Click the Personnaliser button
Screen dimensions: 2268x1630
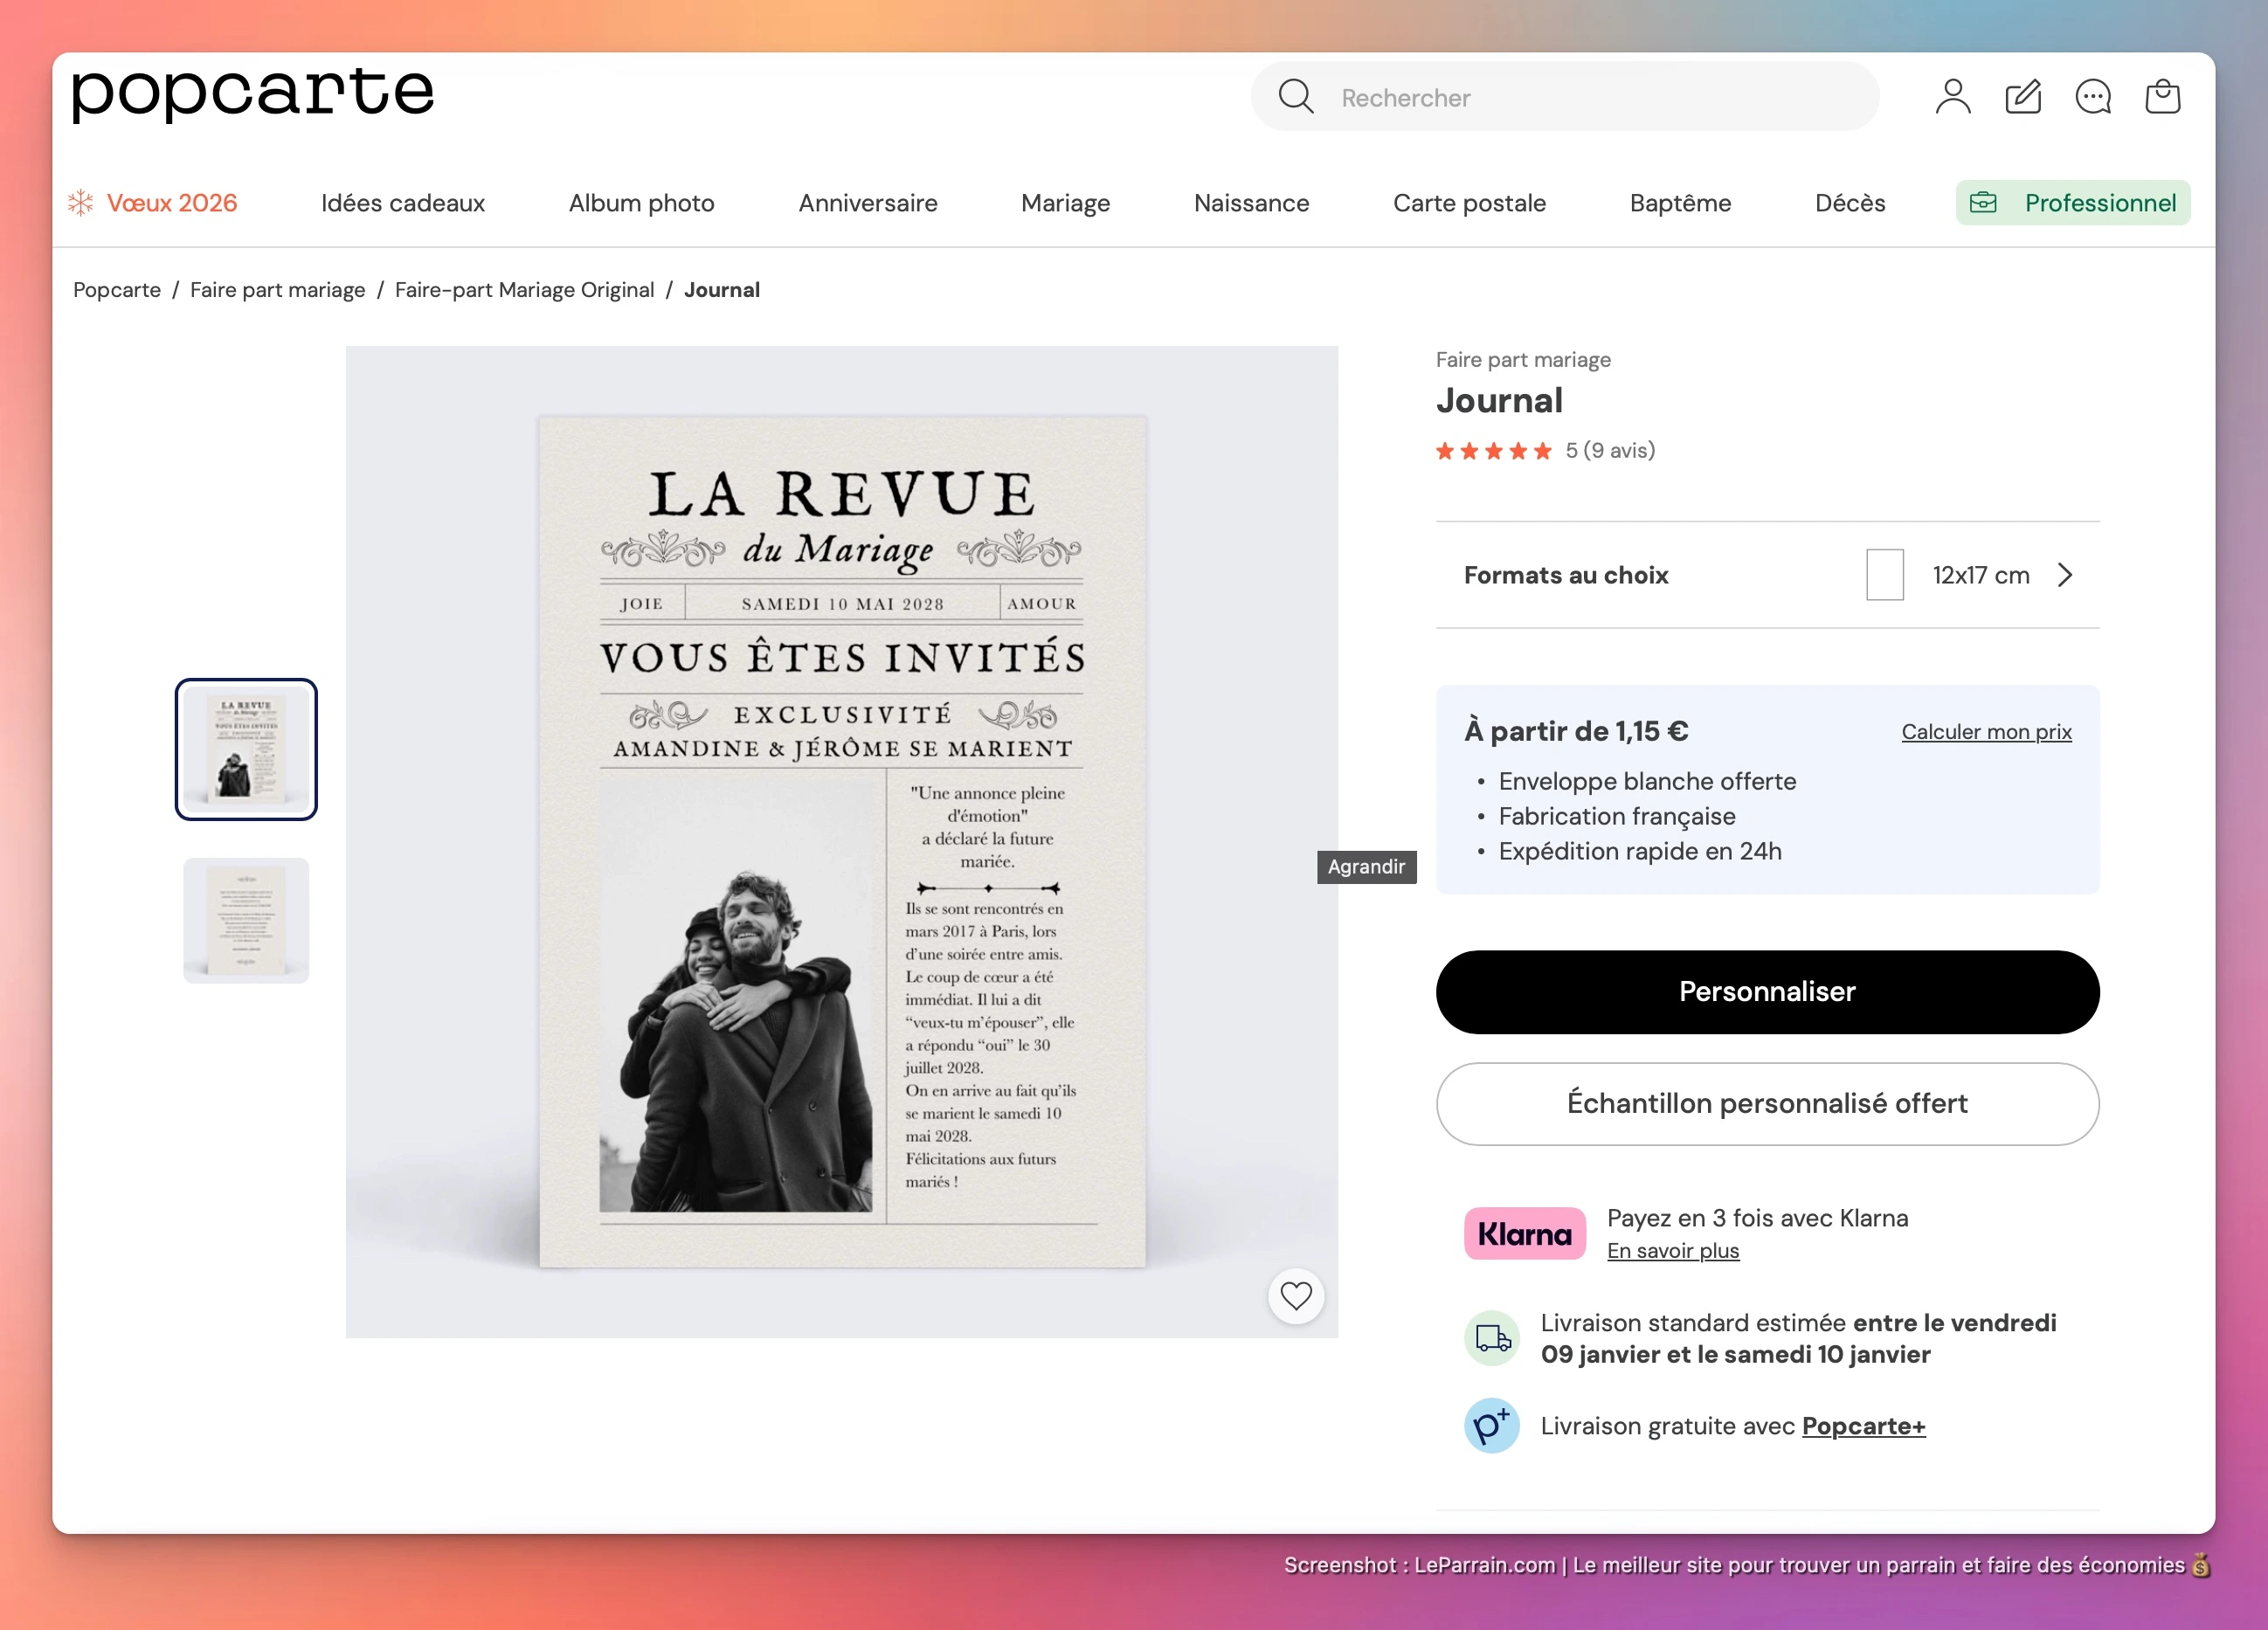point(1767,992)
